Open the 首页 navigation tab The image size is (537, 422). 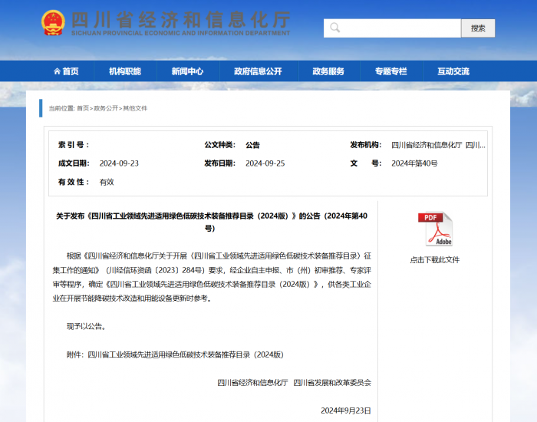pyautogui.click(x=67, y=71)
